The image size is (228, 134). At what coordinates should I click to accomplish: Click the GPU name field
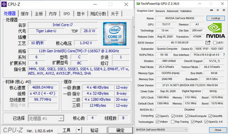(180, 18)
